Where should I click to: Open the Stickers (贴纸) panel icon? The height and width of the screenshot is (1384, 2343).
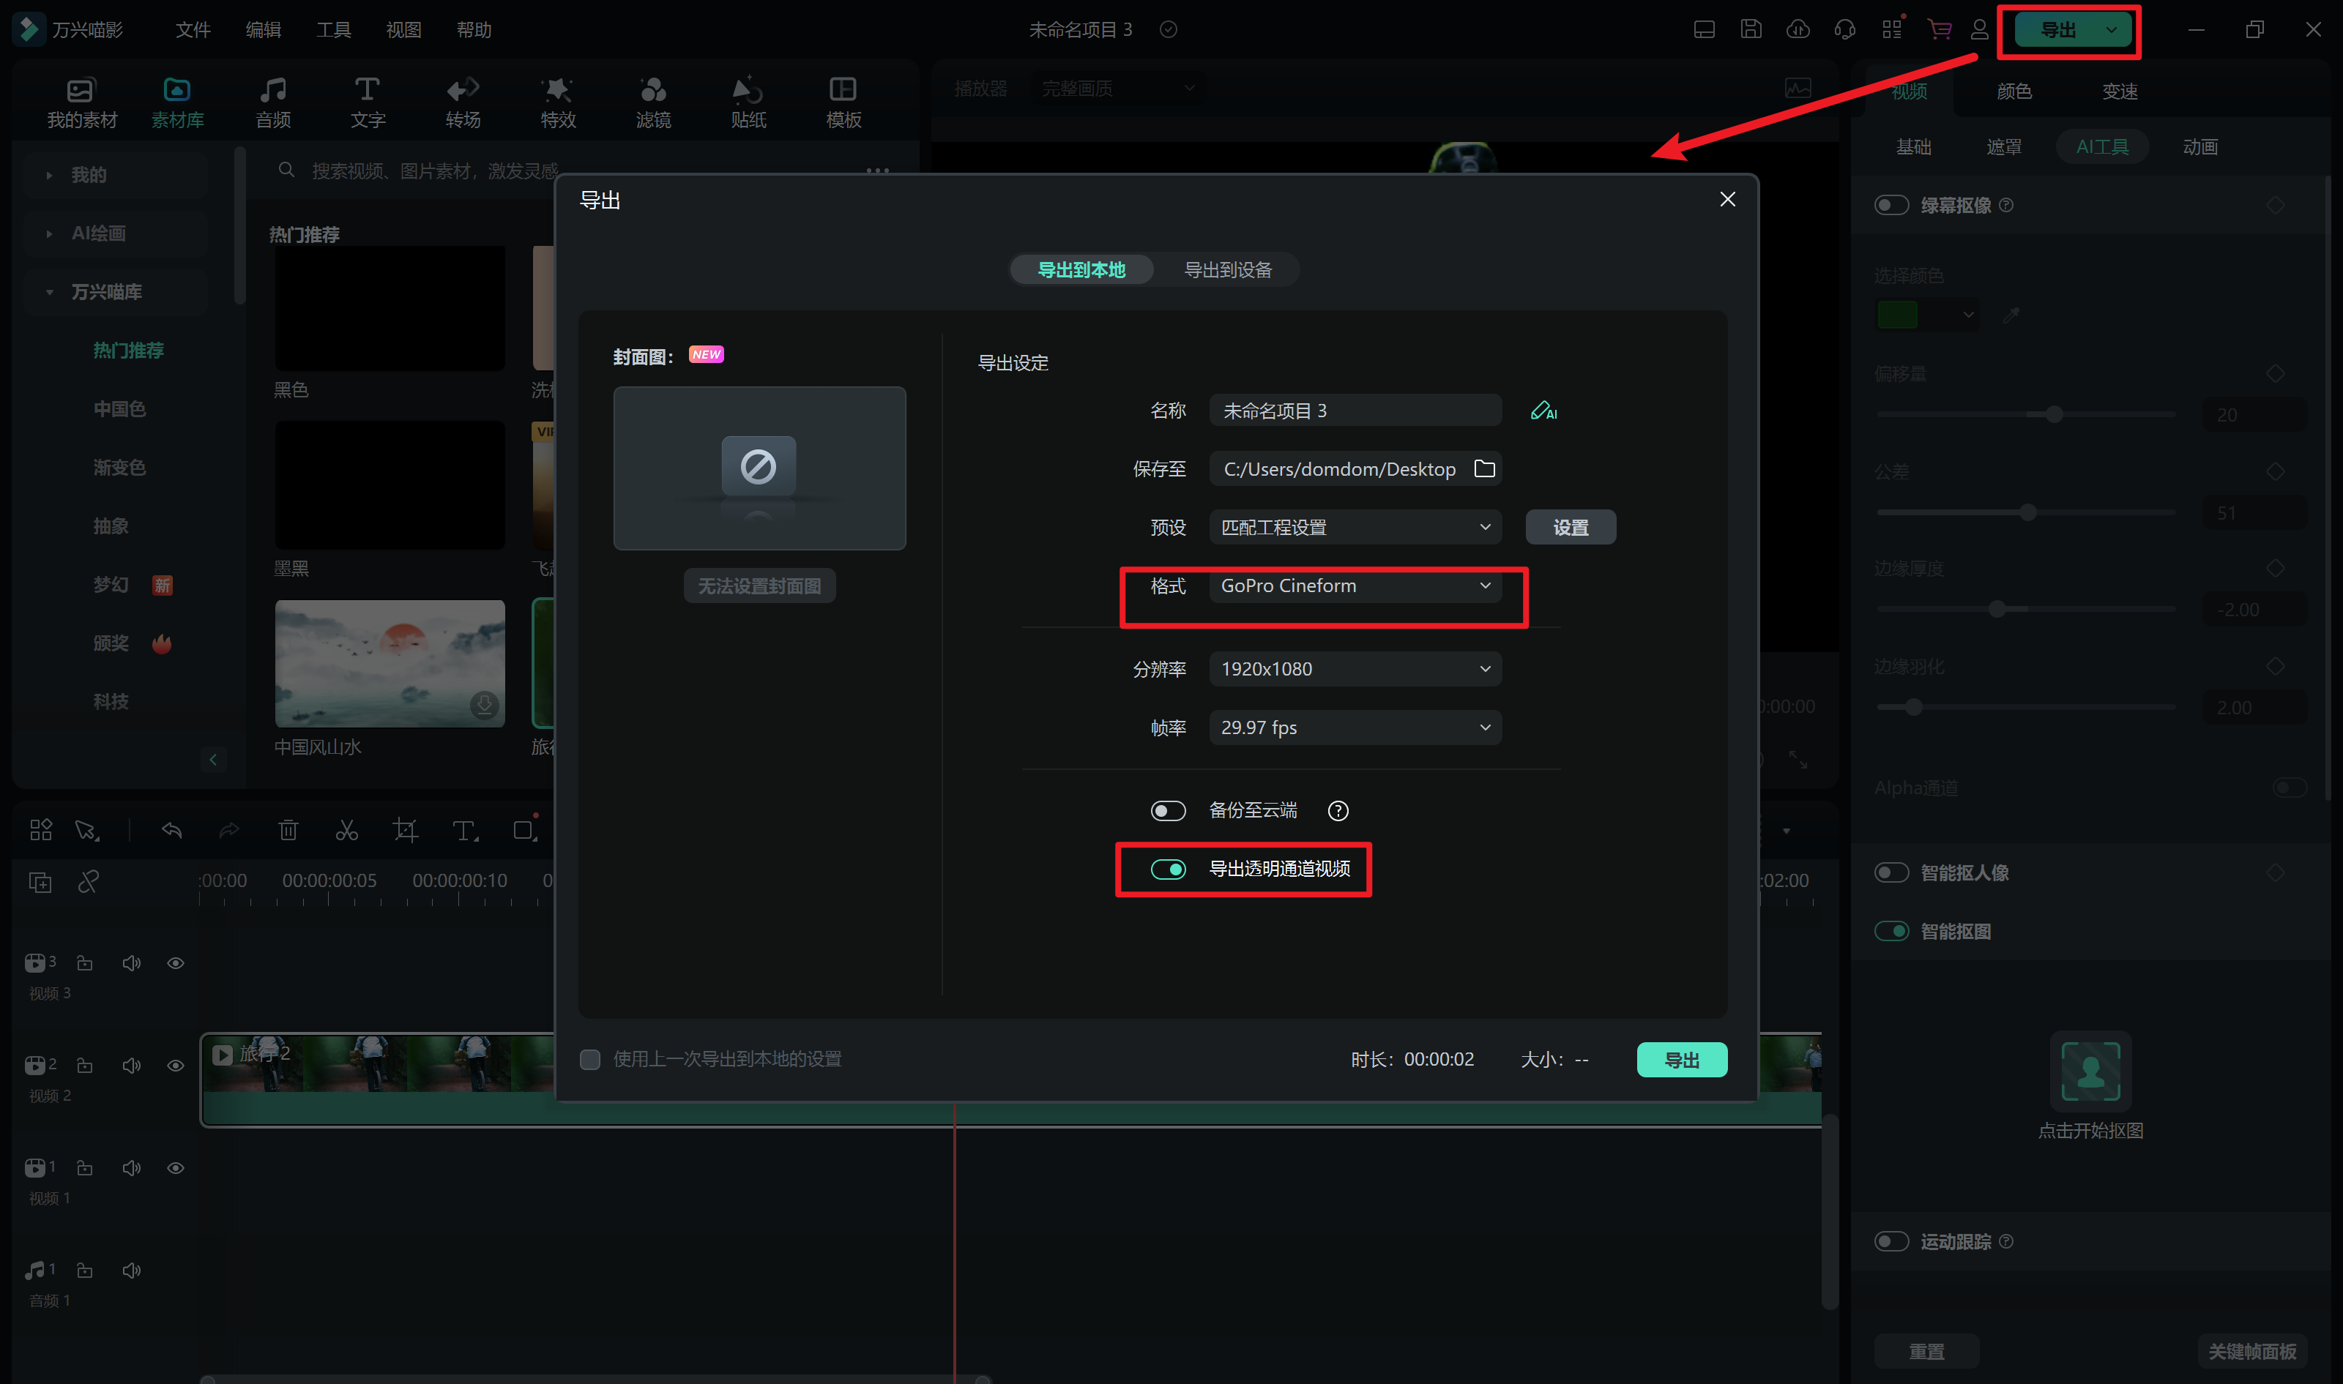pyautogui.click(x=748, y=101)
